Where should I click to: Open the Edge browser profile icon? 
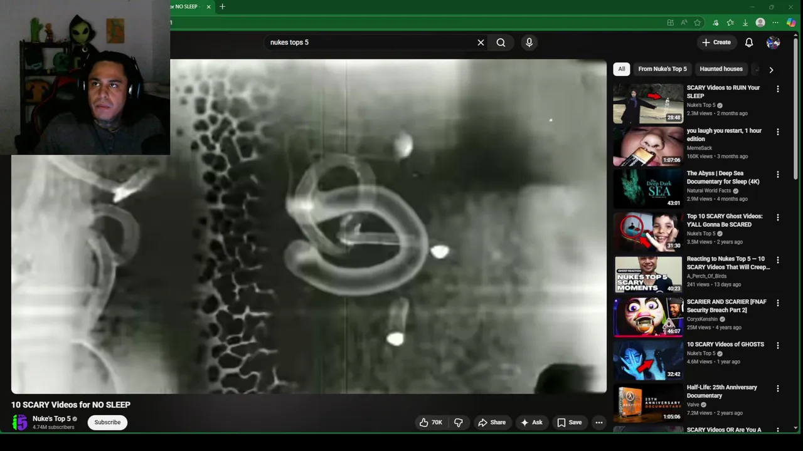point(760,23)
